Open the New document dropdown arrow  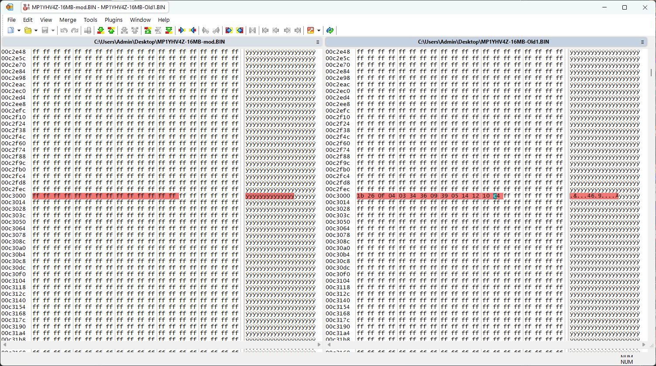[19, 31]
